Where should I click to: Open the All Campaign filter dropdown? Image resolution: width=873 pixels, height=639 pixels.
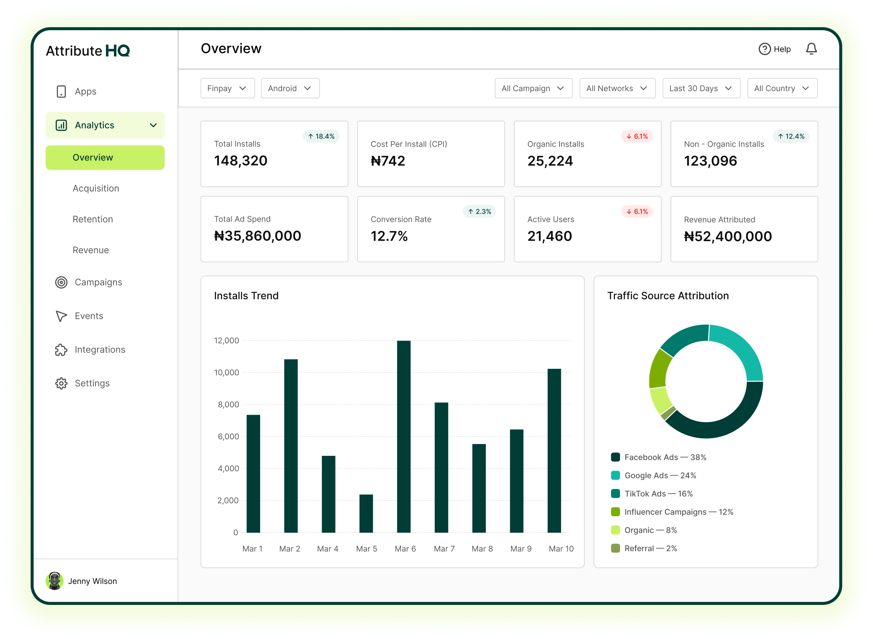(533, 88)
